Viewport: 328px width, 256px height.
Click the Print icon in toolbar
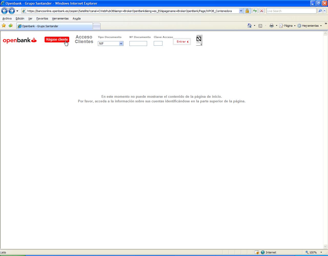tap(272, 26)
